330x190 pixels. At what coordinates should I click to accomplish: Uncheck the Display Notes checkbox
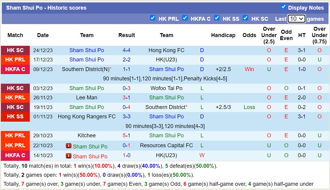(284, 7)
